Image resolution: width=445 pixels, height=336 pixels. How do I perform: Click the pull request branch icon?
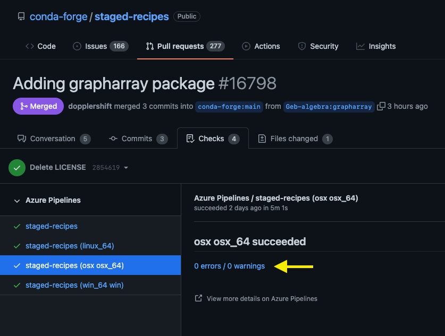pyautogui.click(x=150, y=46)
